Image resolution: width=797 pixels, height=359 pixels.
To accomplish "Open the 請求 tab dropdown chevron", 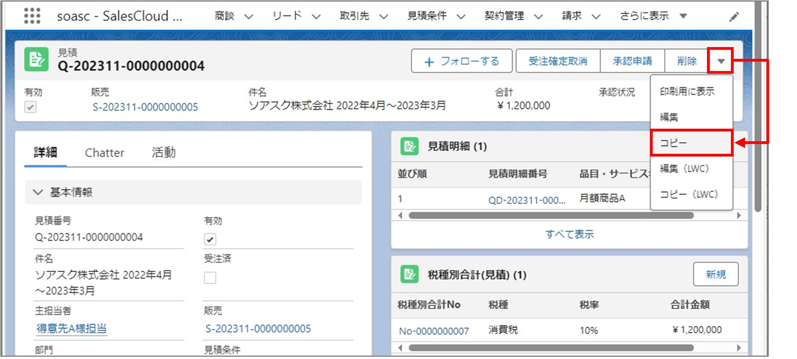I will [596, 16].
